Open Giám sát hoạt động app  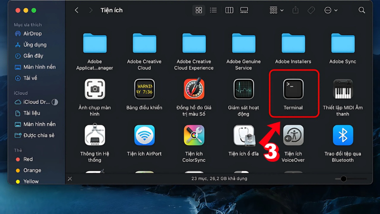coord(244,89)
